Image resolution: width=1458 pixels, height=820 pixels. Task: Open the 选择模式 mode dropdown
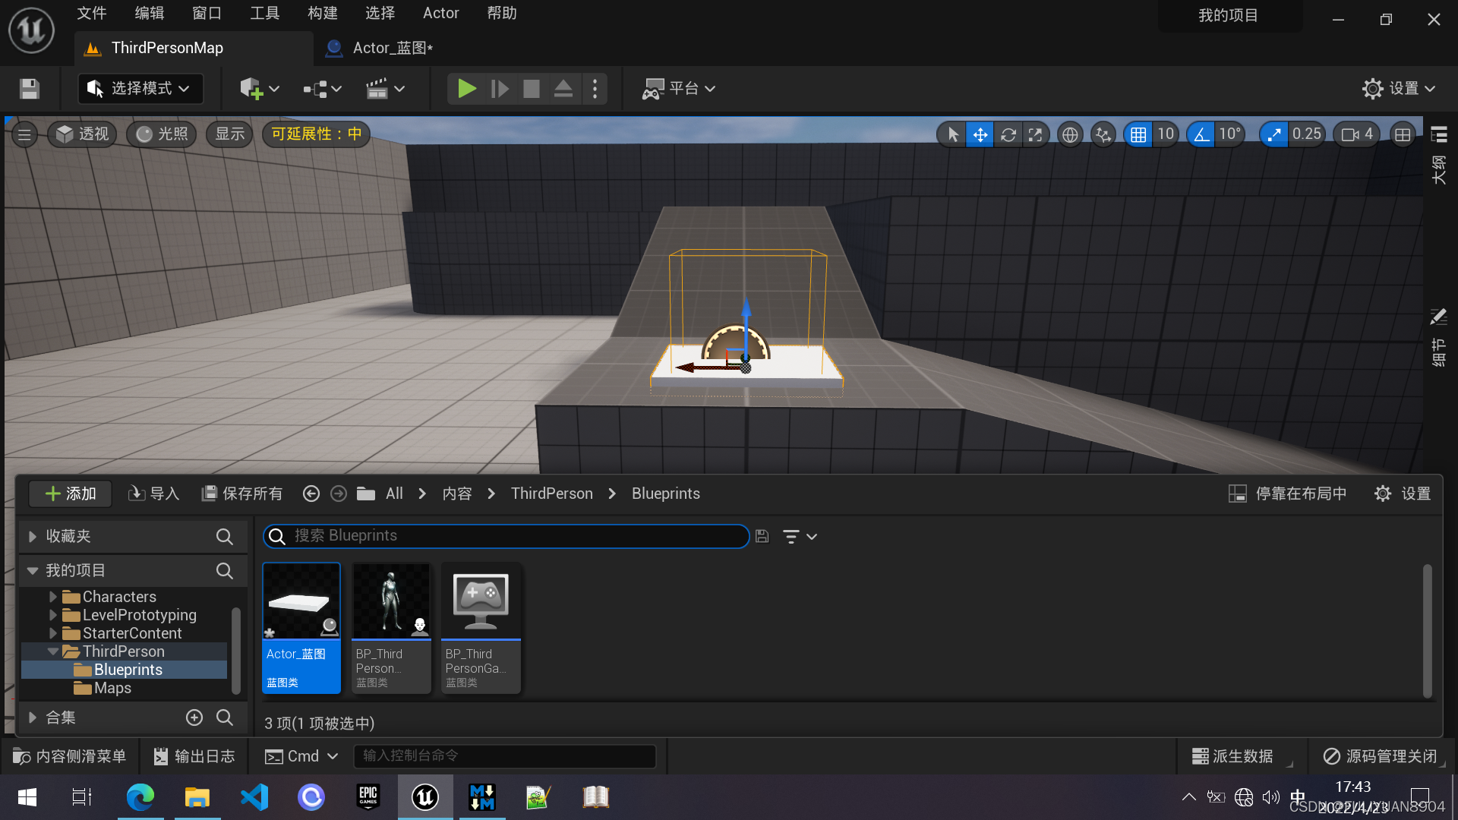(140, 89)
